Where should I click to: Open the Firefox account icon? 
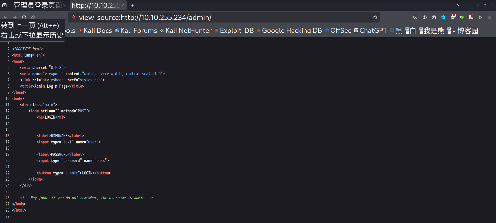click(425, 17)
